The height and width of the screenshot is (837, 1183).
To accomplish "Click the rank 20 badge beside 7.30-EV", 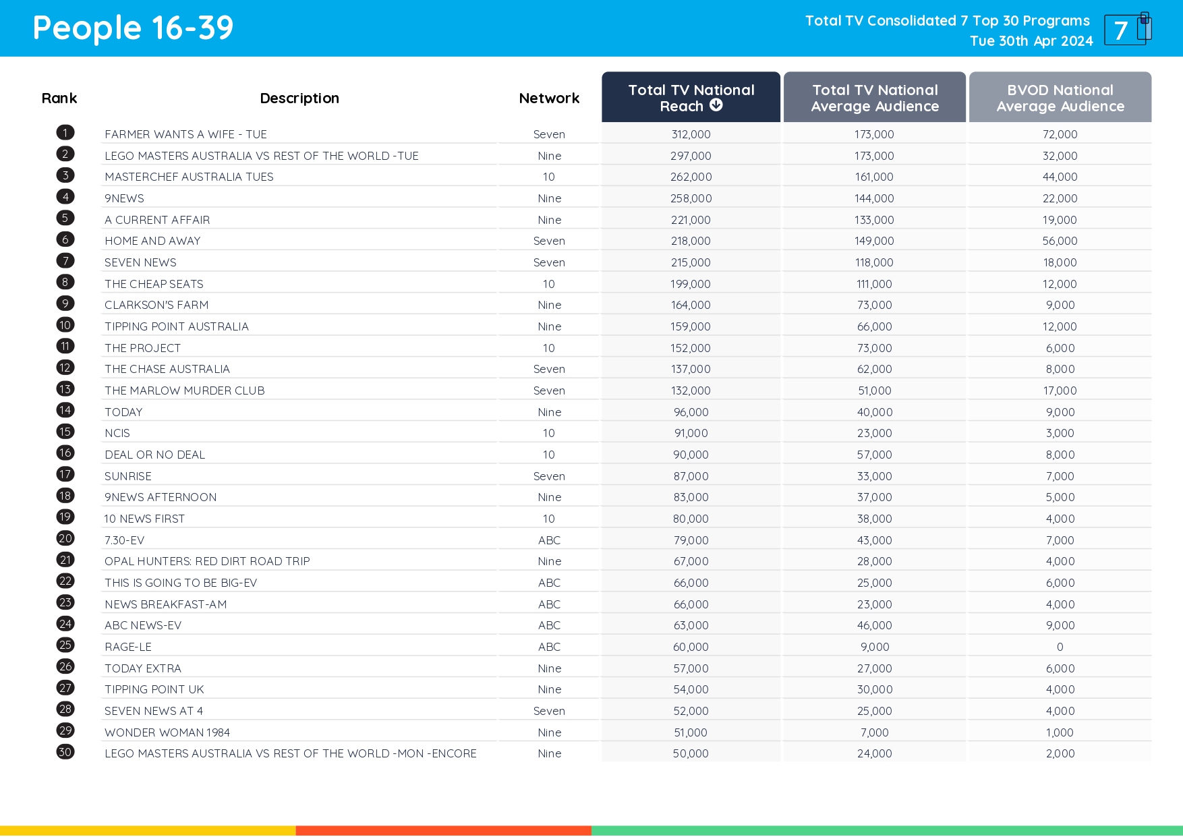I will 65,538.
